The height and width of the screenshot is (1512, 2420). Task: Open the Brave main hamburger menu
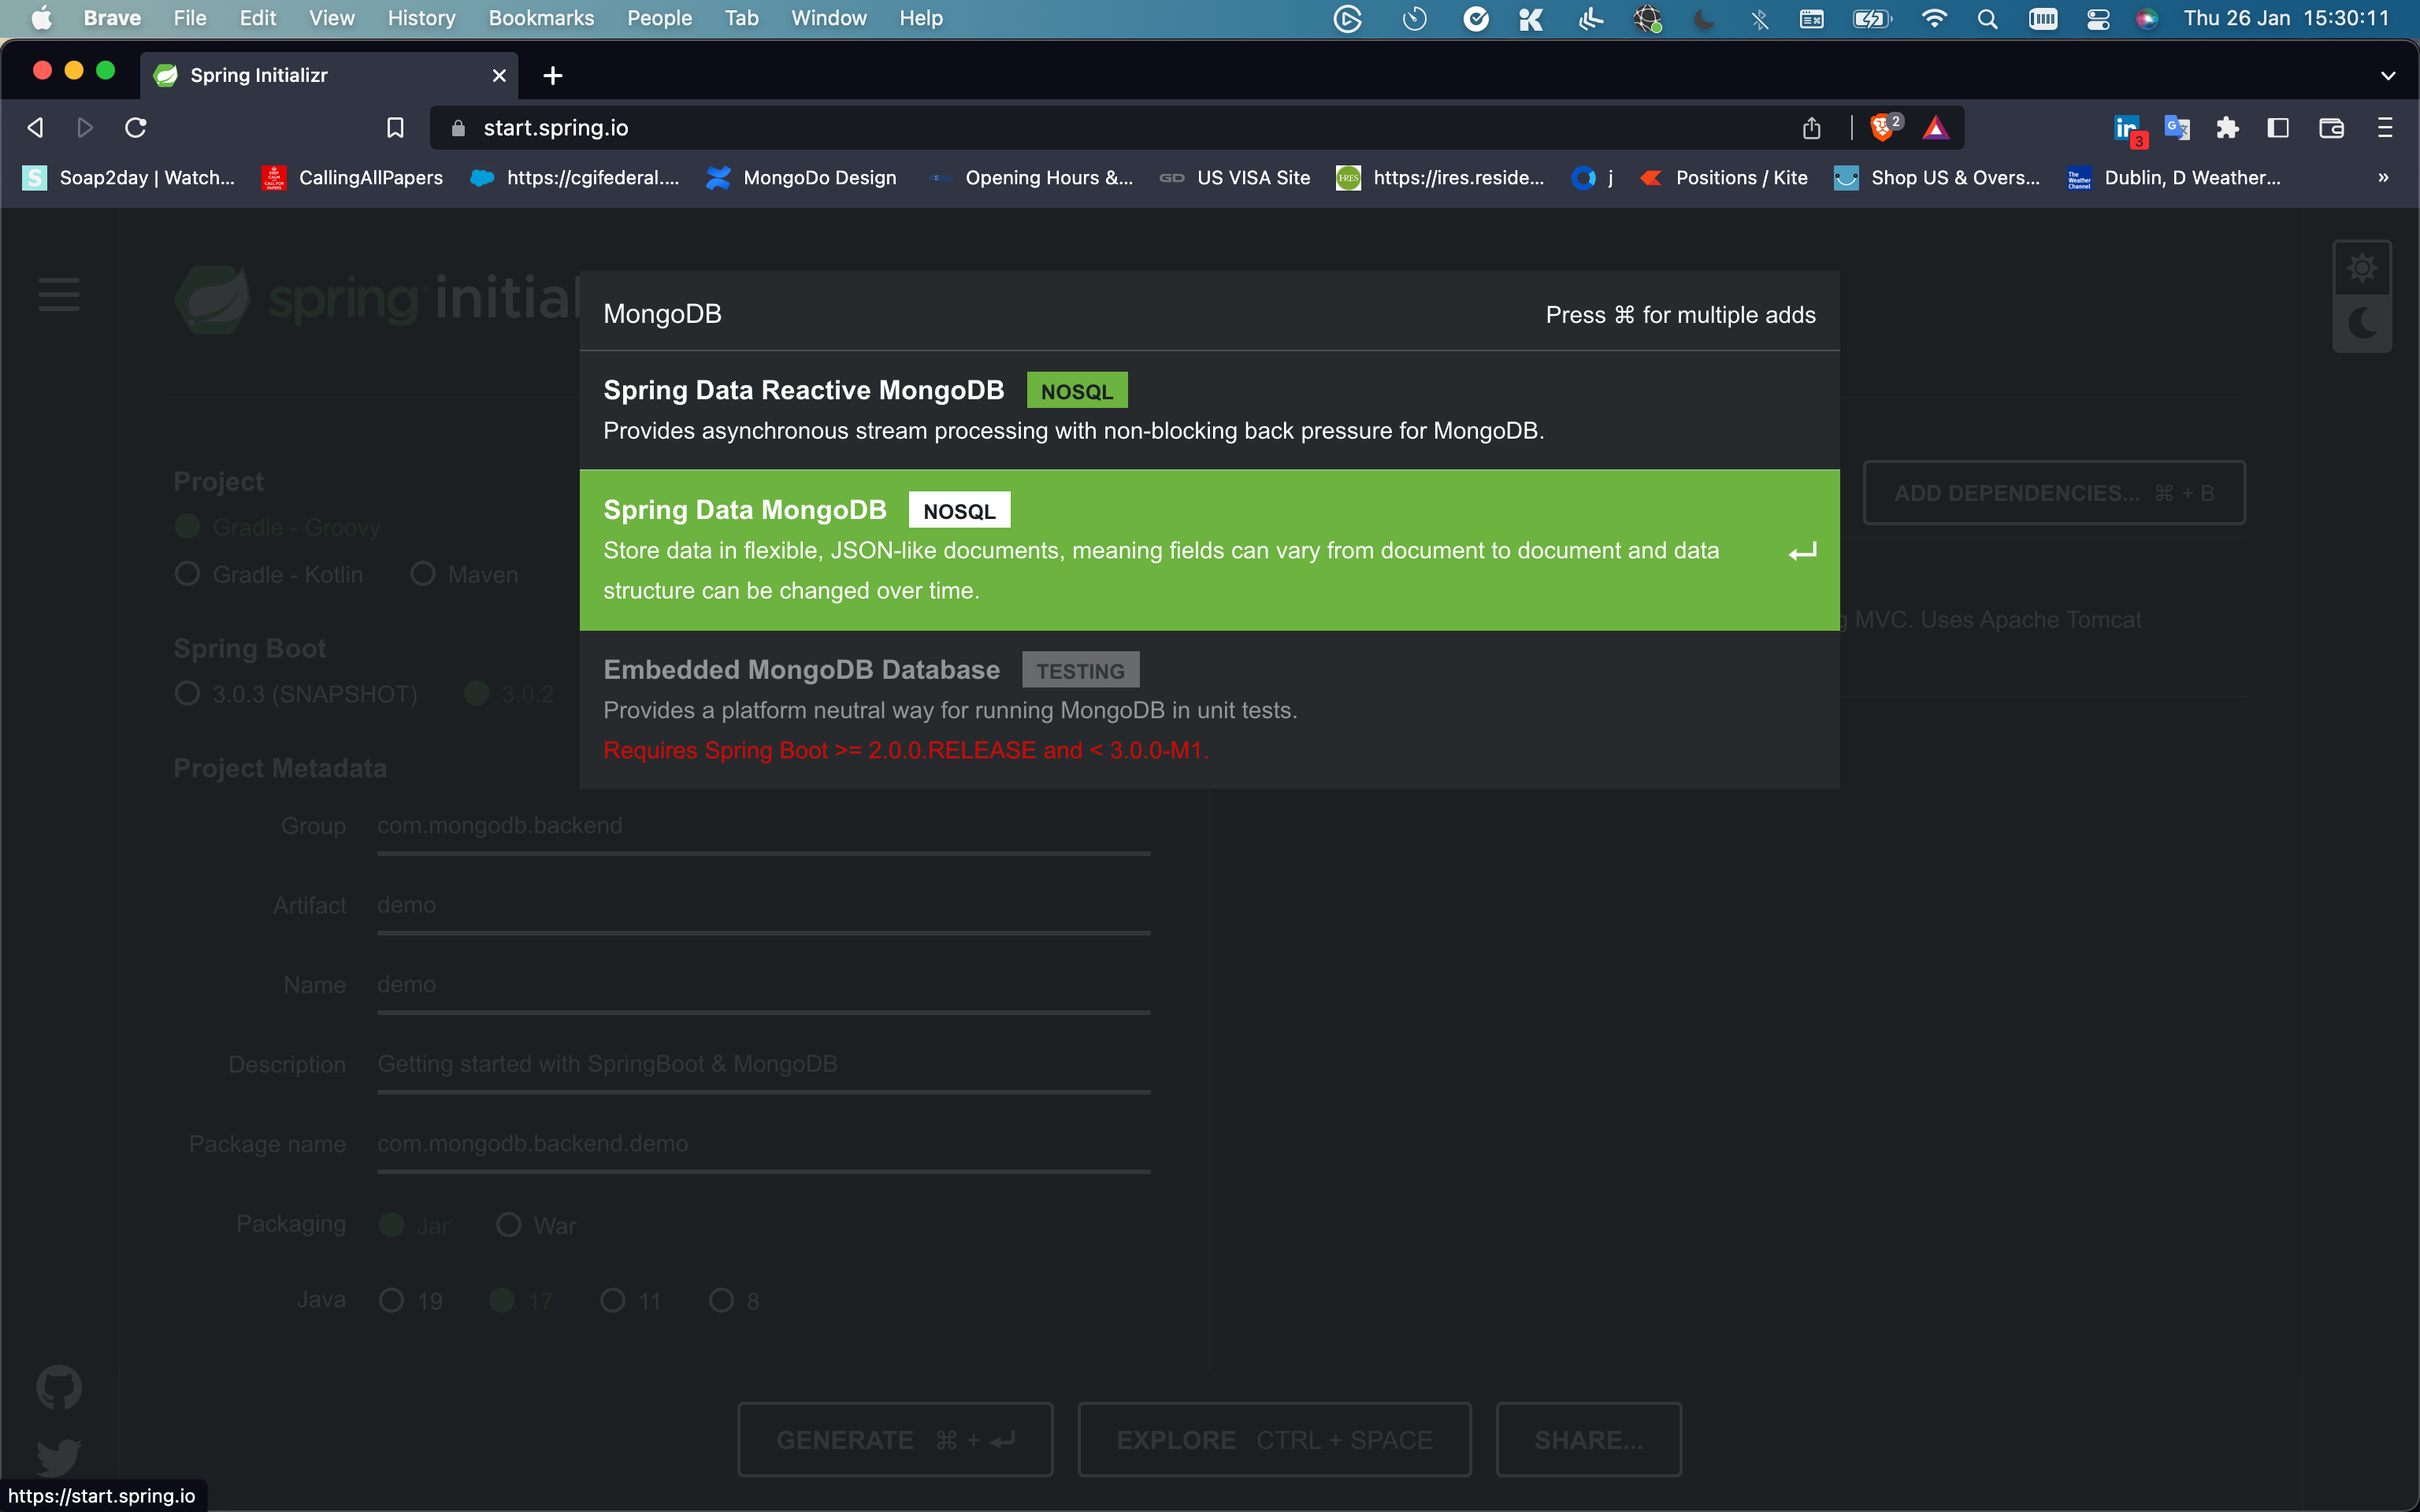pyautogui.click(x=2385, y=128)
